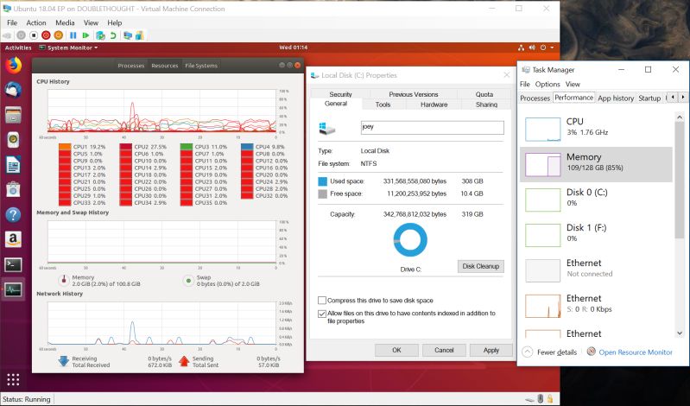The image size is (690, 406).
Task: Click Cancel in Local Disk Properties
Action: click(x=444, y=350)
